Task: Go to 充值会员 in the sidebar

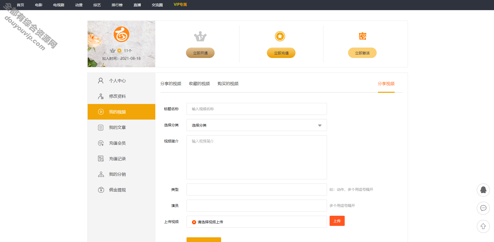Action: 121,143
